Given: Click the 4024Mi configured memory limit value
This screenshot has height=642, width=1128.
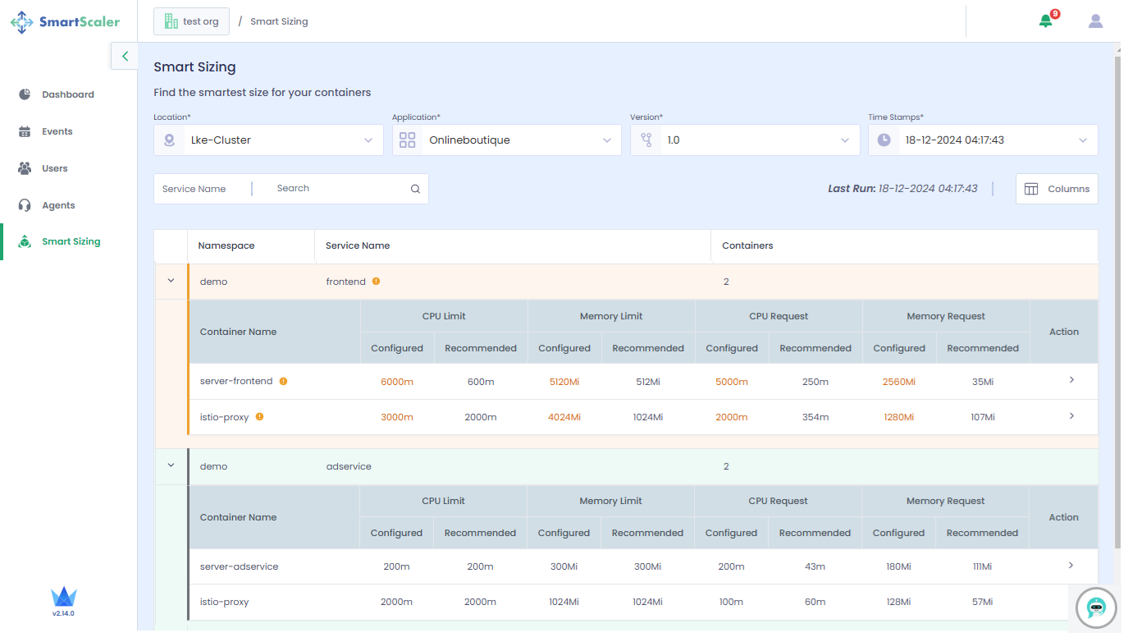Looking at the screenshot, I should coord(564,417).
